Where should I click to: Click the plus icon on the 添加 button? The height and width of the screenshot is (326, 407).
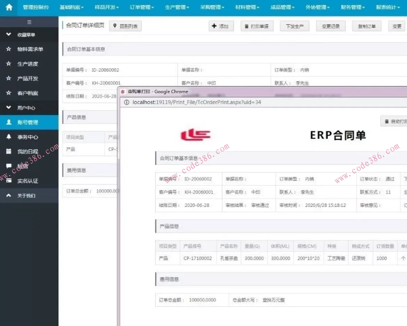[x=215, y=26]
